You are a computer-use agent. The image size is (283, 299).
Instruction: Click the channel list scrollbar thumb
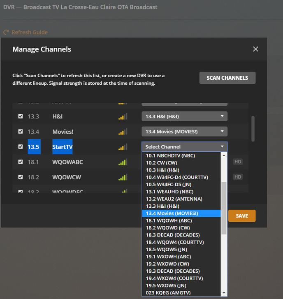click(x=253, y=129)
